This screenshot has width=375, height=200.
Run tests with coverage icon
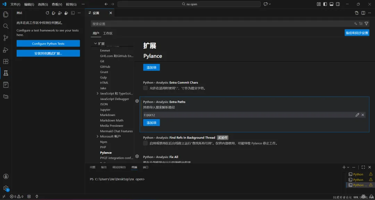[66, 13]
